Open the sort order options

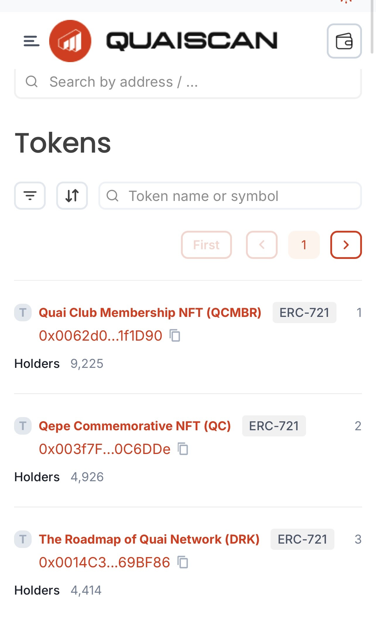72,196
